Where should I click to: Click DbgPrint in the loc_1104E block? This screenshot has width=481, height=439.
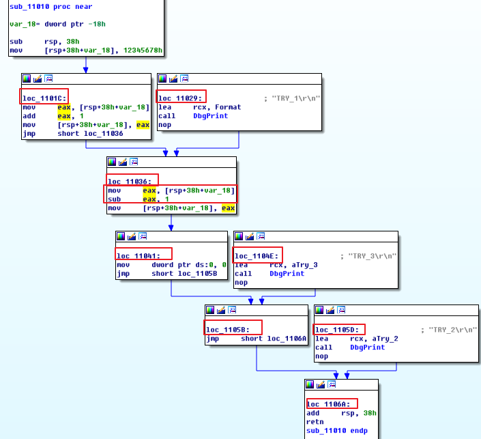287,274
